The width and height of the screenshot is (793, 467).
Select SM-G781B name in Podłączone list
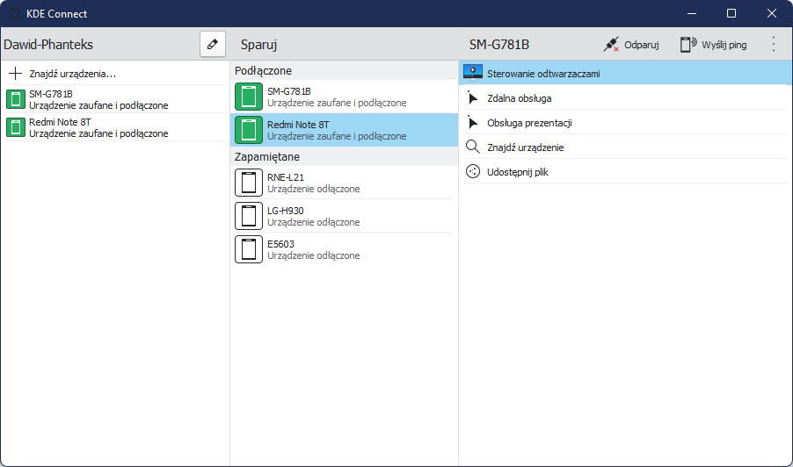[288, 91]
